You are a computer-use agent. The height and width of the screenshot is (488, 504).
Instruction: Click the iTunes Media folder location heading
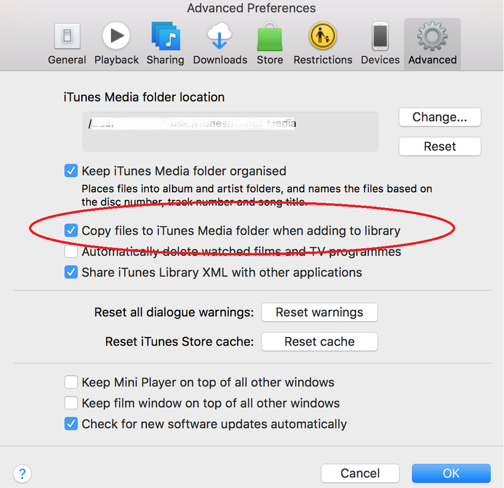(x=144, y=97)
